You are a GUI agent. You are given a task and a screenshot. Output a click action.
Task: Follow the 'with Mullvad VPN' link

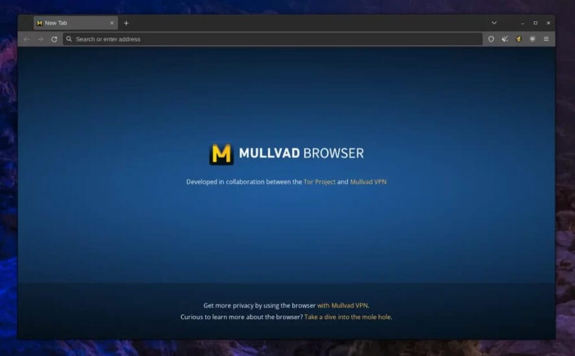pos(343,305)
